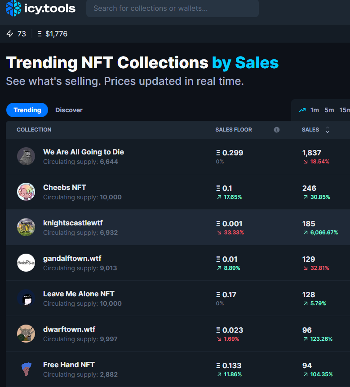Click the Ethereum price symbol icon
Image resolution: width=350 pixels, height=387 pixels.
point(40,34)
